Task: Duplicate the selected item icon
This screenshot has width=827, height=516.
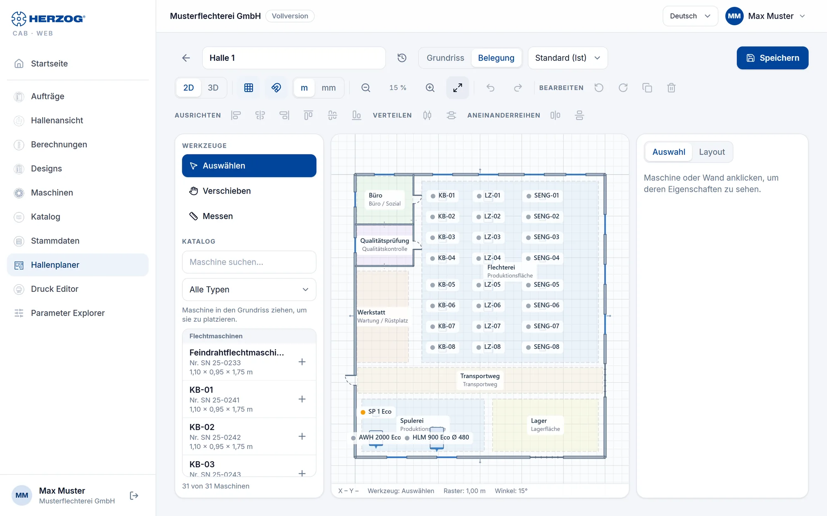Action: [647, 88]
